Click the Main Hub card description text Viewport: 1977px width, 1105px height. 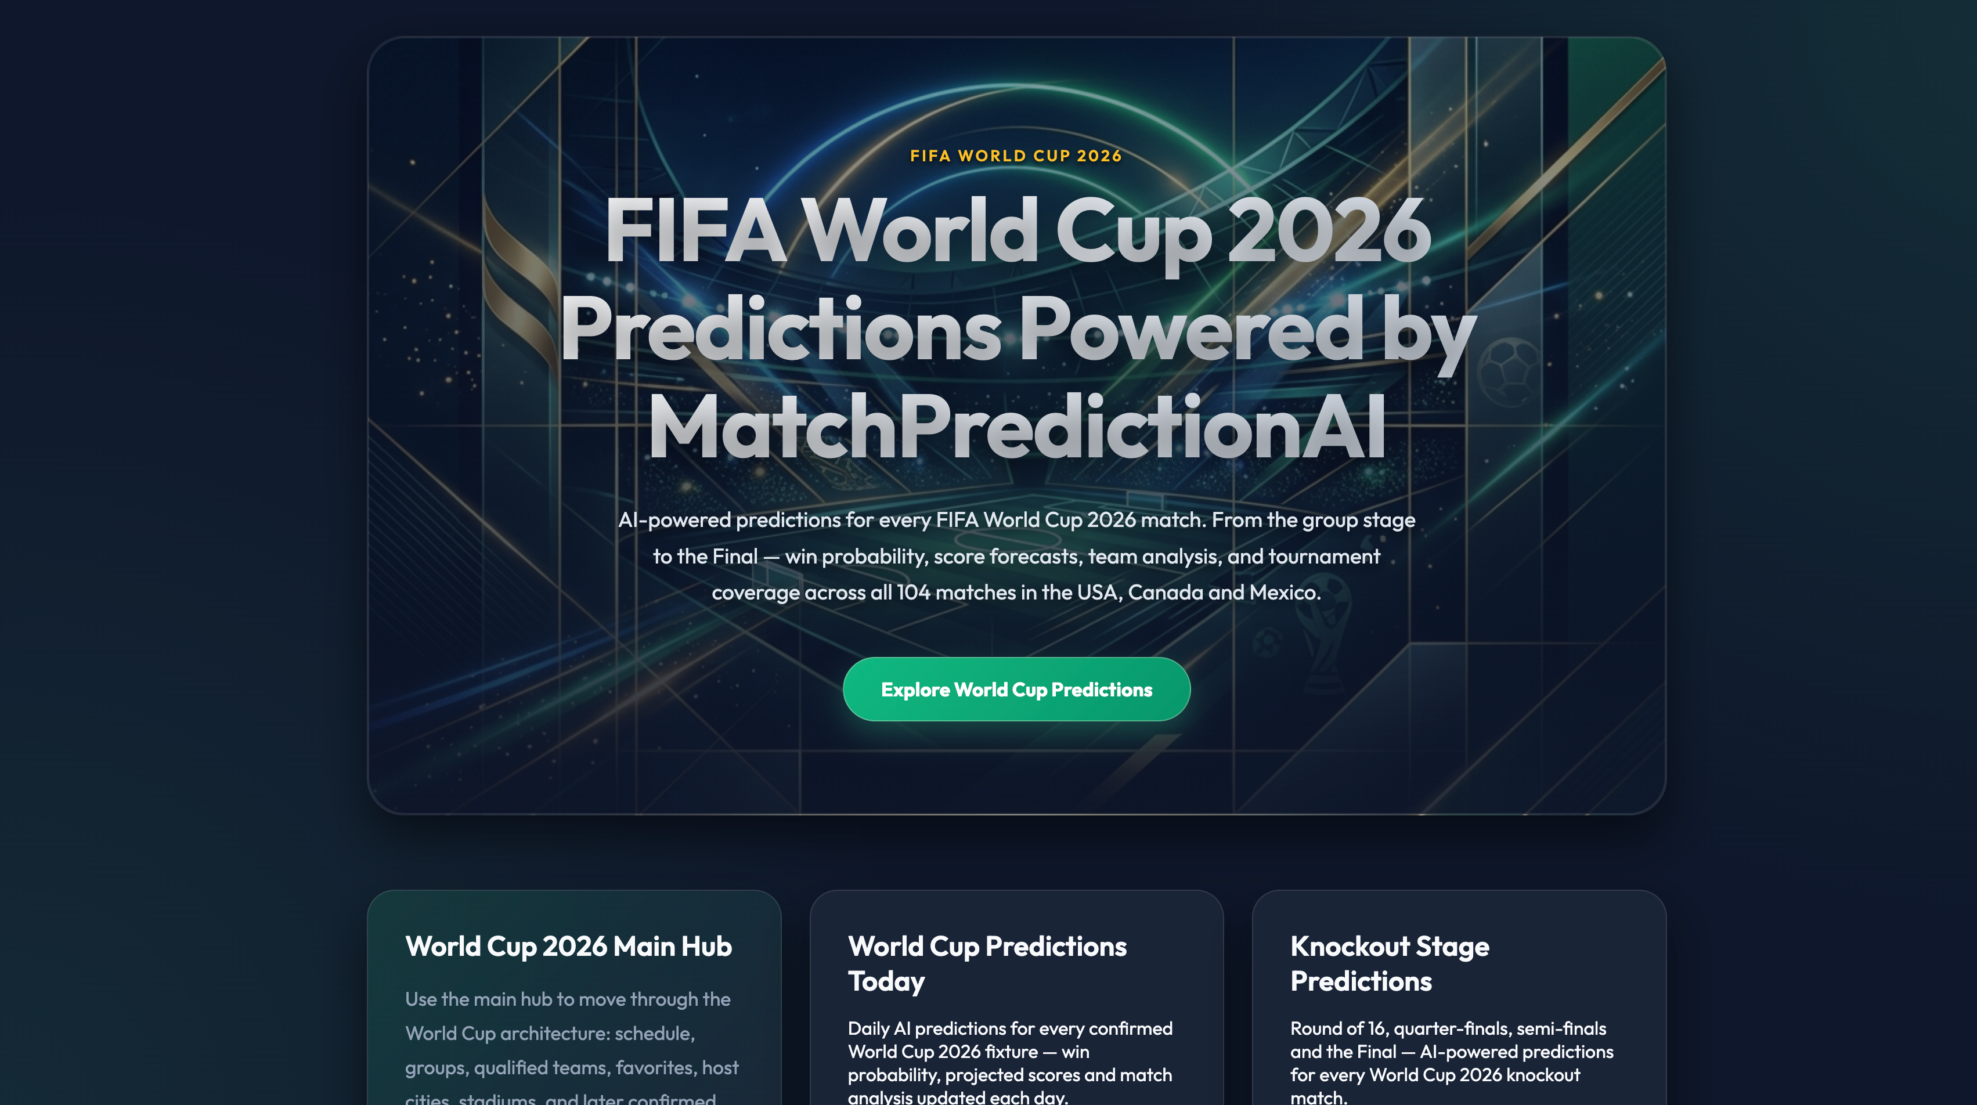pos(572,1048)
